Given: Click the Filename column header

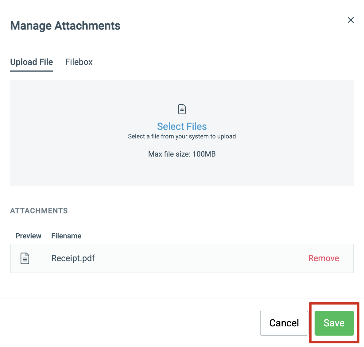Looking at the screenshot, I should pyautogui.click(x=66, y=236).
